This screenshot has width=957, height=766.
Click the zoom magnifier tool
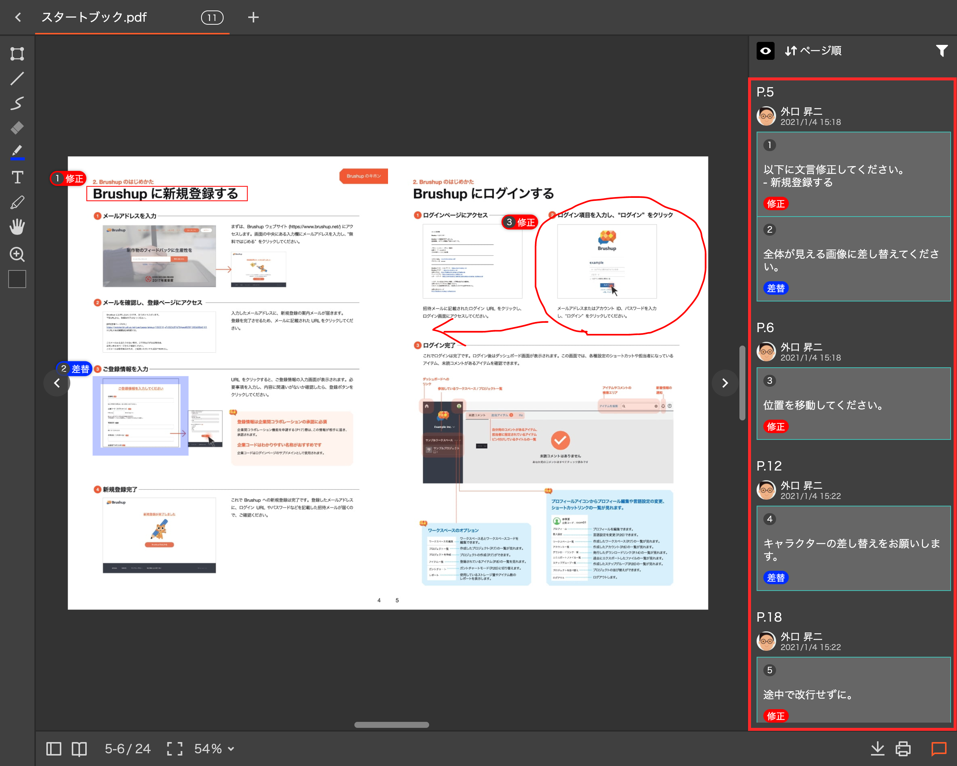click(17, 254)
